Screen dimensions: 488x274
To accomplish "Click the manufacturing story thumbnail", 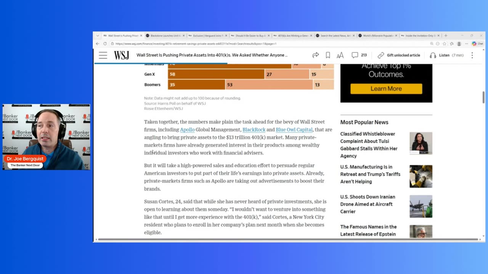I will coord(421,176).
